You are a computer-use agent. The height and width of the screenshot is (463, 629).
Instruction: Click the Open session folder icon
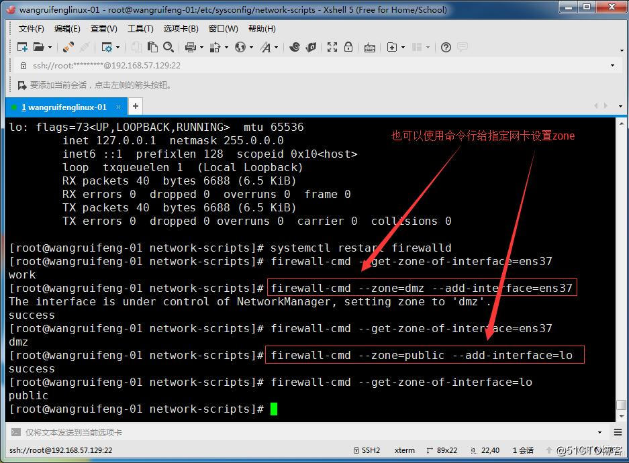coord(38,47)
